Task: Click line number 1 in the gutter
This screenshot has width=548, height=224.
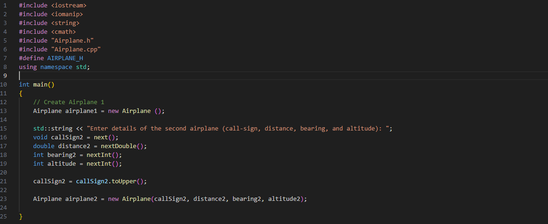Action: (5, 5)
